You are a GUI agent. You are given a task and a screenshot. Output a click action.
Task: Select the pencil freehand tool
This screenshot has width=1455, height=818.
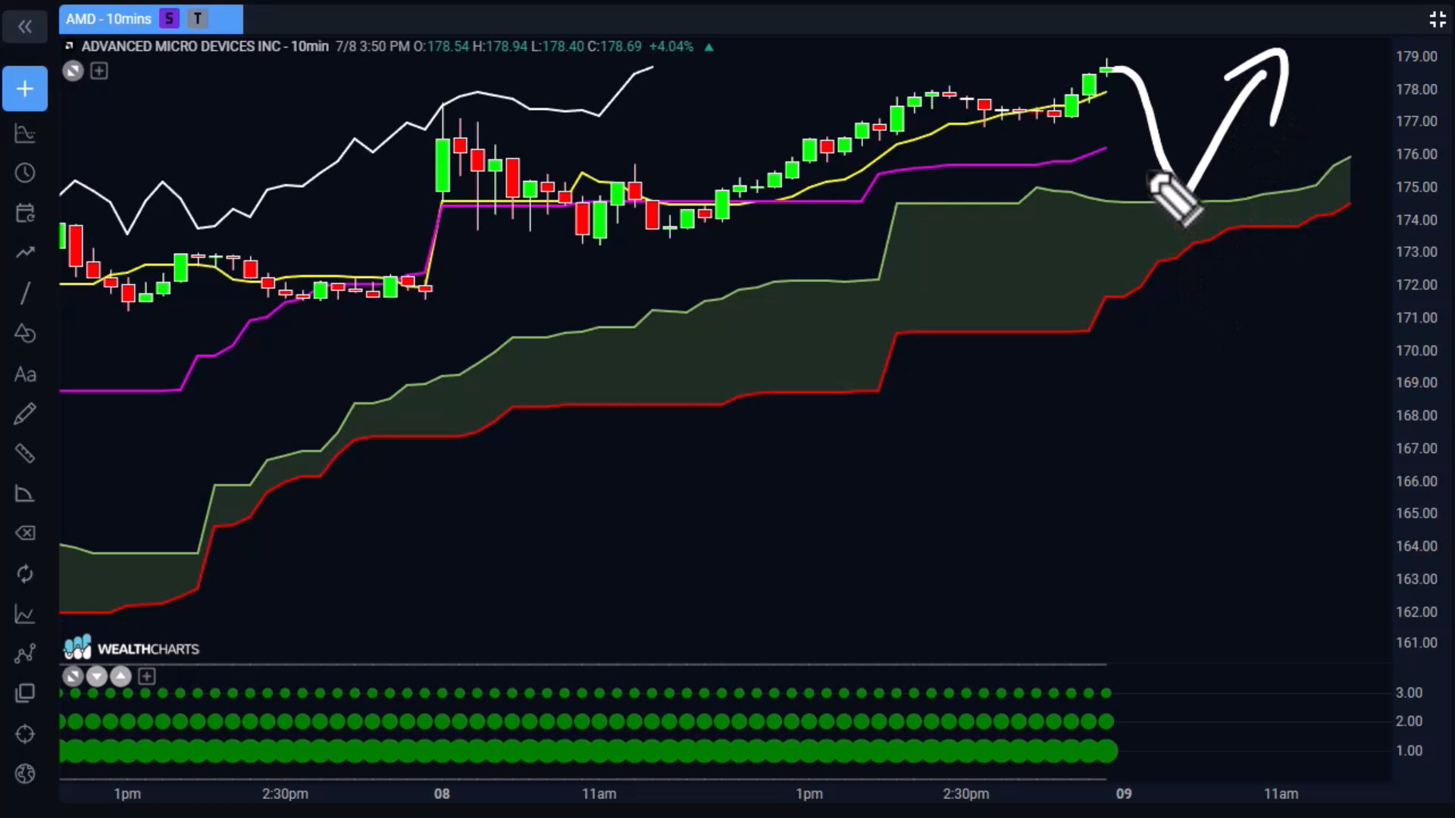pyautogui.click(x=25, y=414)
